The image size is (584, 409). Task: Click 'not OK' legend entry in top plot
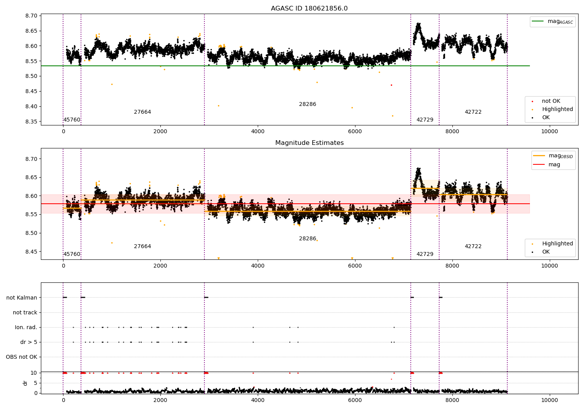[x=551, y=101]
